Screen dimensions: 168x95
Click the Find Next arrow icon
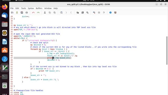(66, 13)
